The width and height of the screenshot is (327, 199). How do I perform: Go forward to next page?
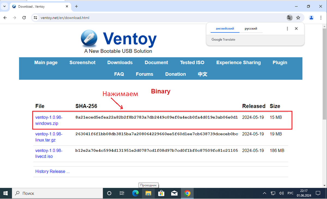tap(14, 18)
